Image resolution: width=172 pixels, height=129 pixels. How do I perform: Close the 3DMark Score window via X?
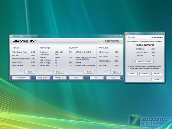tap(162, 33)
